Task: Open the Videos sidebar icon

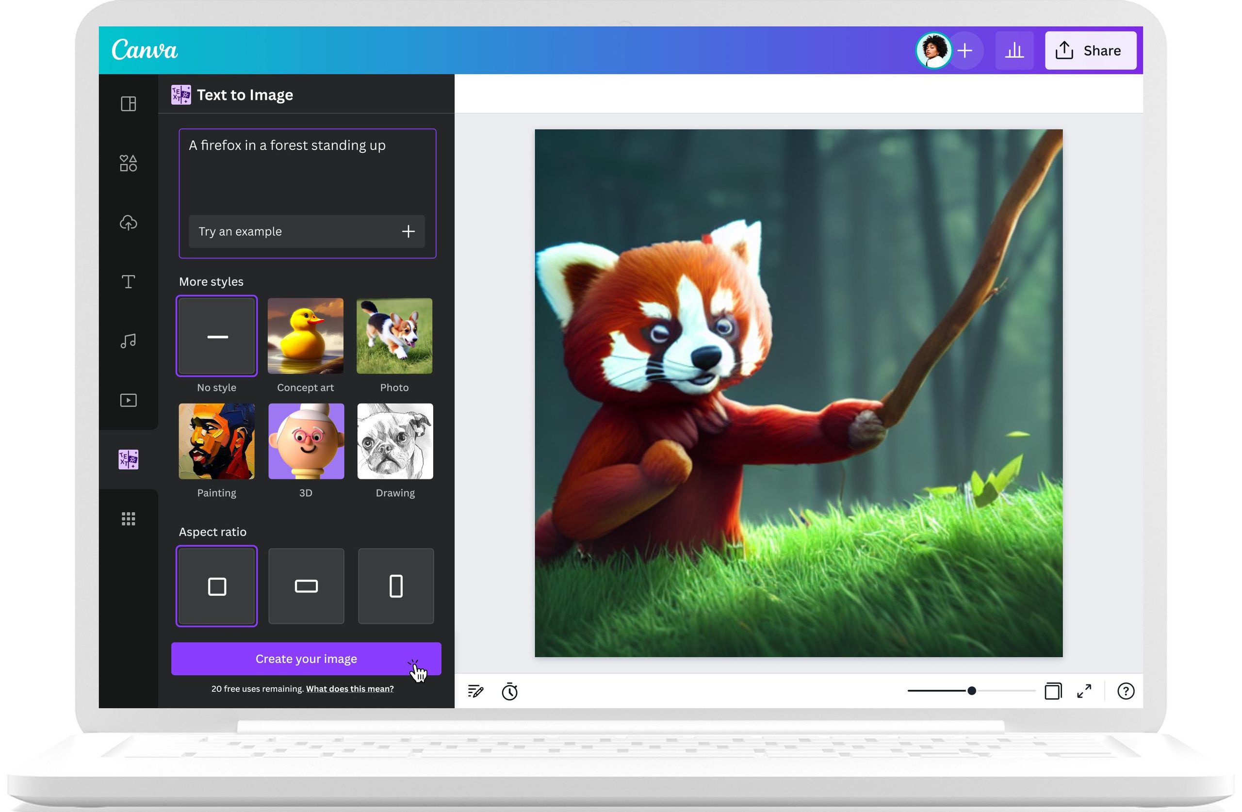Action: click(x=129, y=400)
